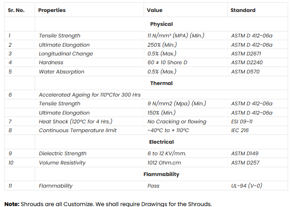Click the No Cracking or flowing value
This screenshot has width=290, height=207.
[x=176, y=122]
